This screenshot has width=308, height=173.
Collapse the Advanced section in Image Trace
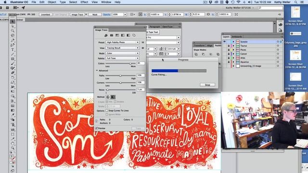pyautogui.click(x=97, y=71)
